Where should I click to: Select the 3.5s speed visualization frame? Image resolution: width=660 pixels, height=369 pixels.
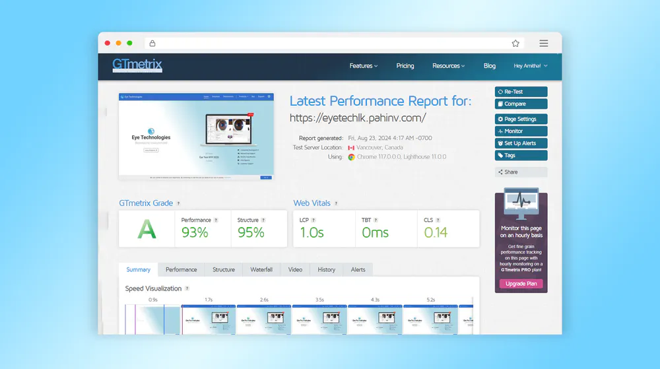[319, 319]
